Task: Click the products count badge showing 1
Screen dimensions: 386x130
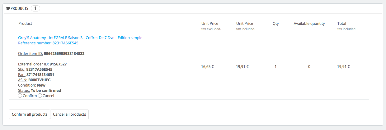Action: tap(35, 8)
